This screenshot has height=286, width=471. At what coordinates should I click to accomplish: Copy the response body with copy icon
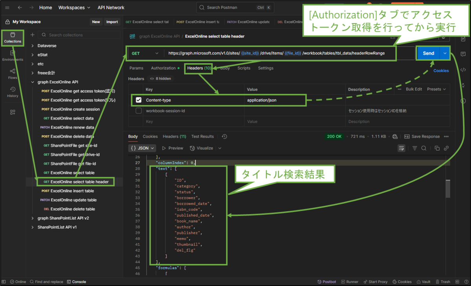pos(437,148)
